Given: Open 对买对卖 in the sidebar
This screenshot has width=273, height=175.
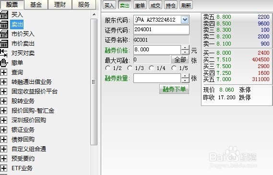Looking at the screenshot, I should (23, 53).
